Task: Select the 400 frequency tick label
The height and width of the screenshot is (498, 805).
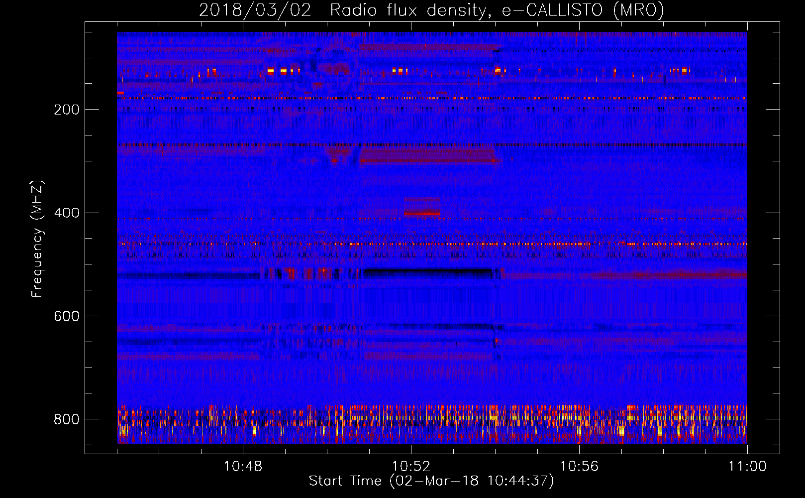Action: click(67, 213)
